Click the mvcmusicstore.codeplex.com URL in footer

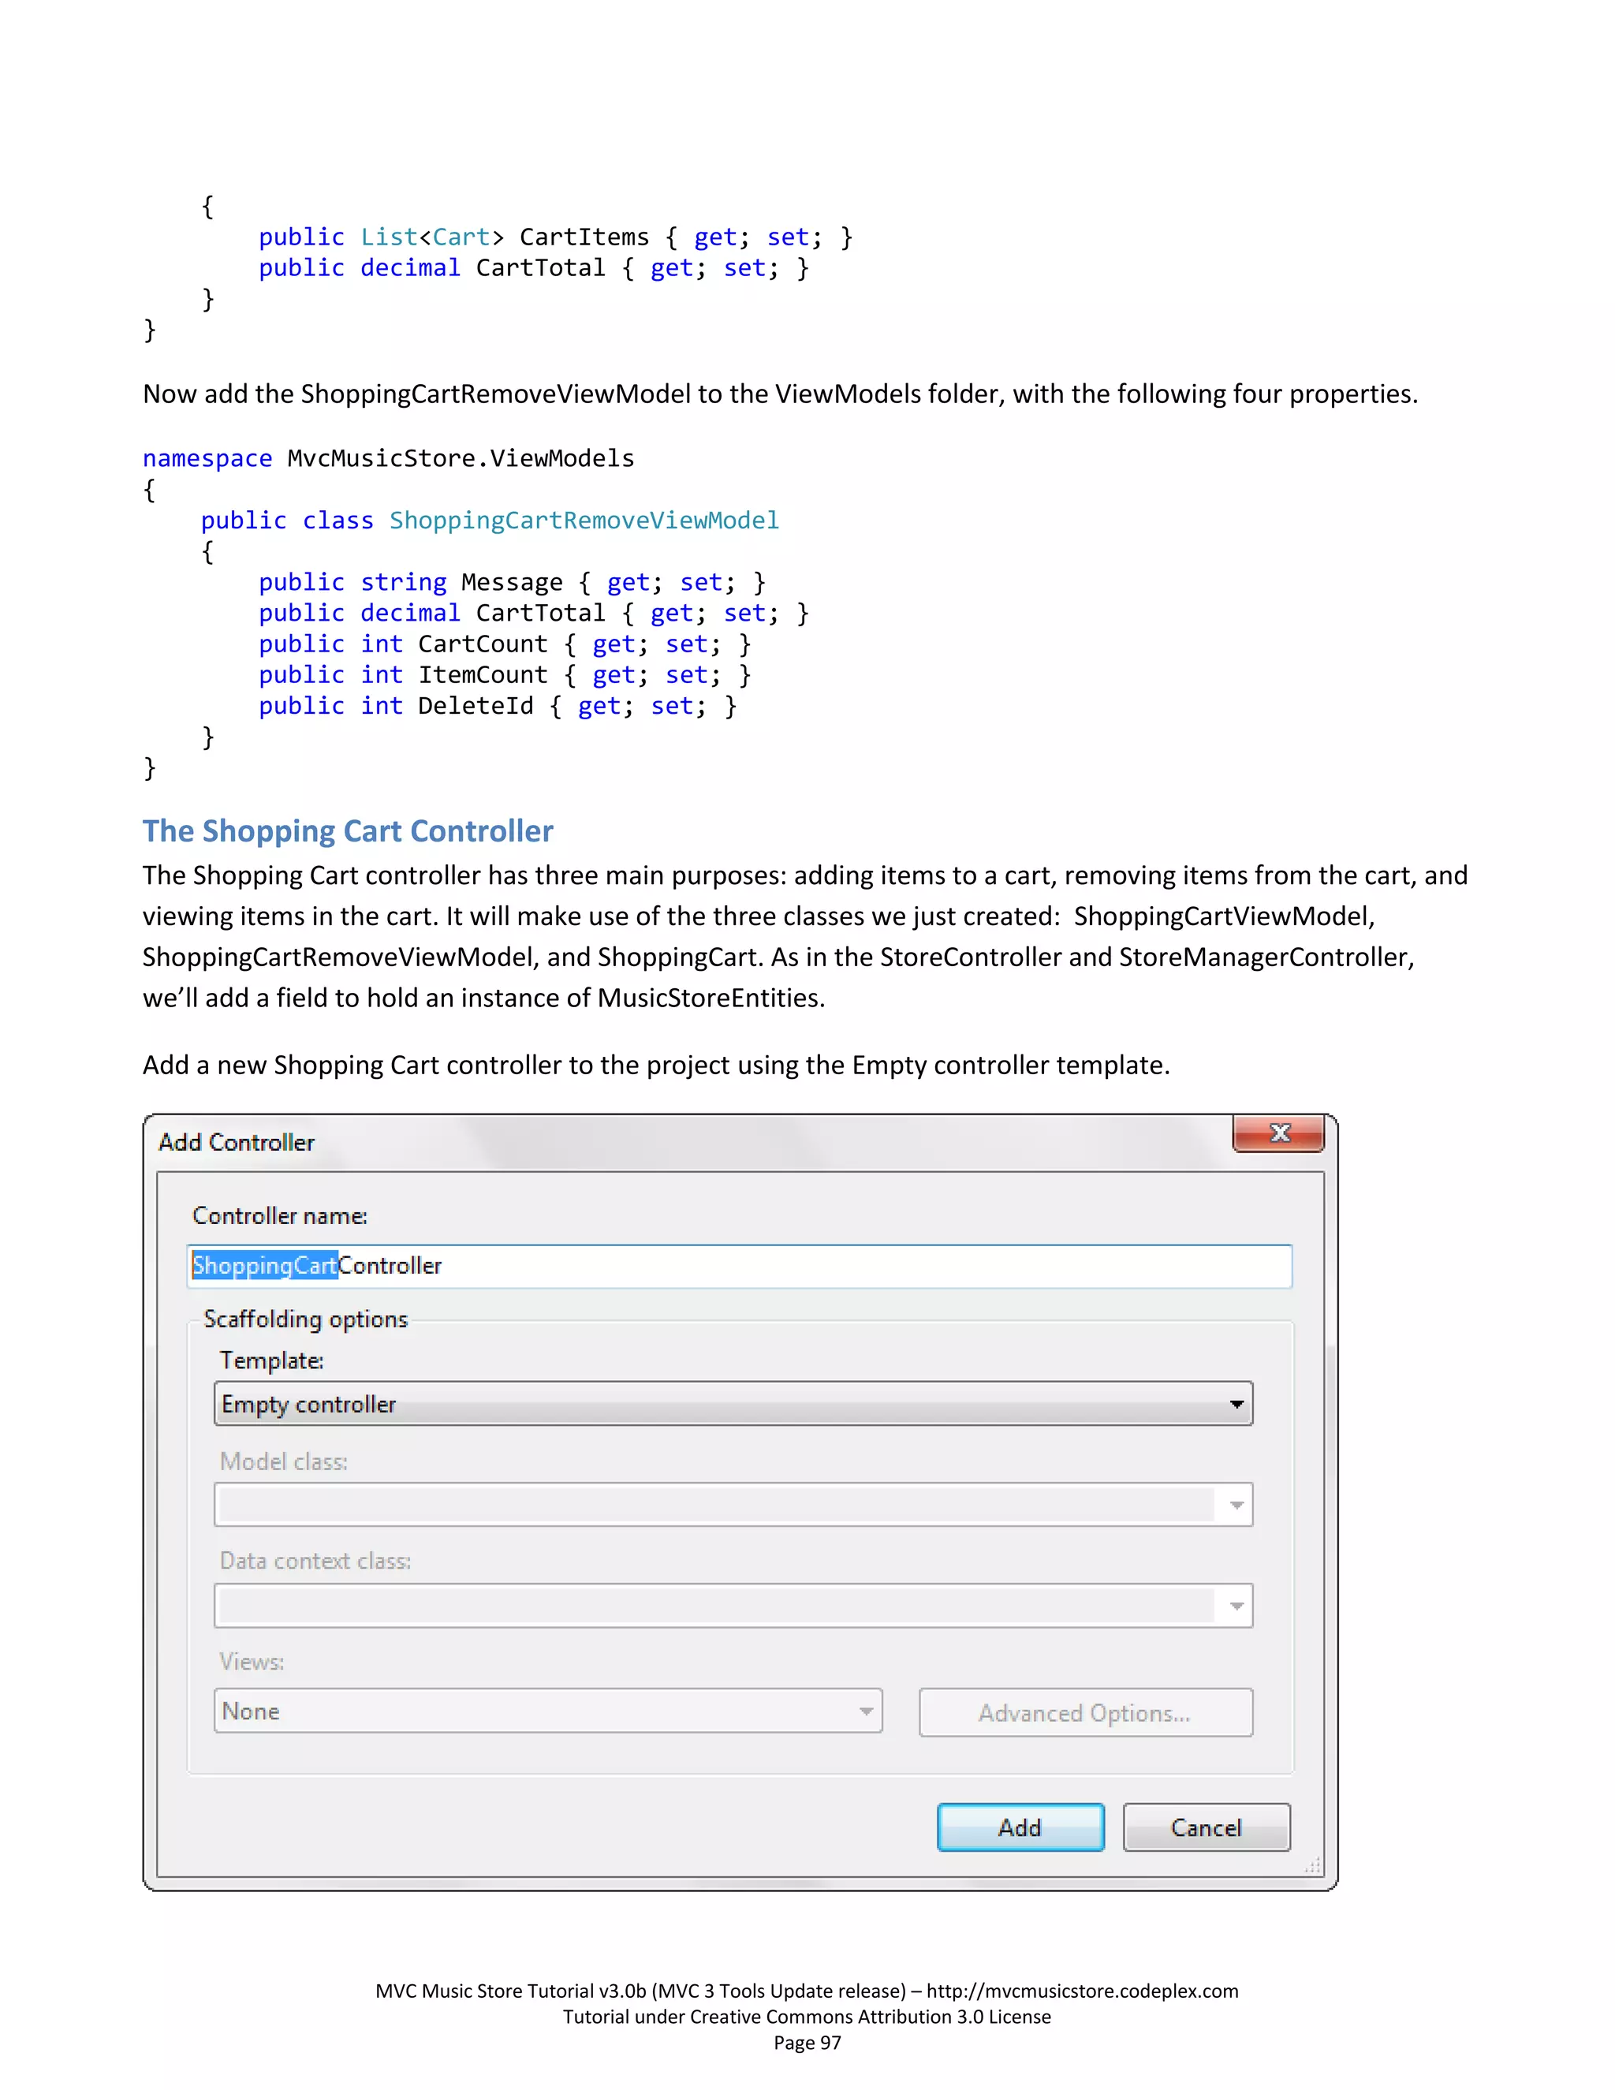click(x=1082, y=1991)
